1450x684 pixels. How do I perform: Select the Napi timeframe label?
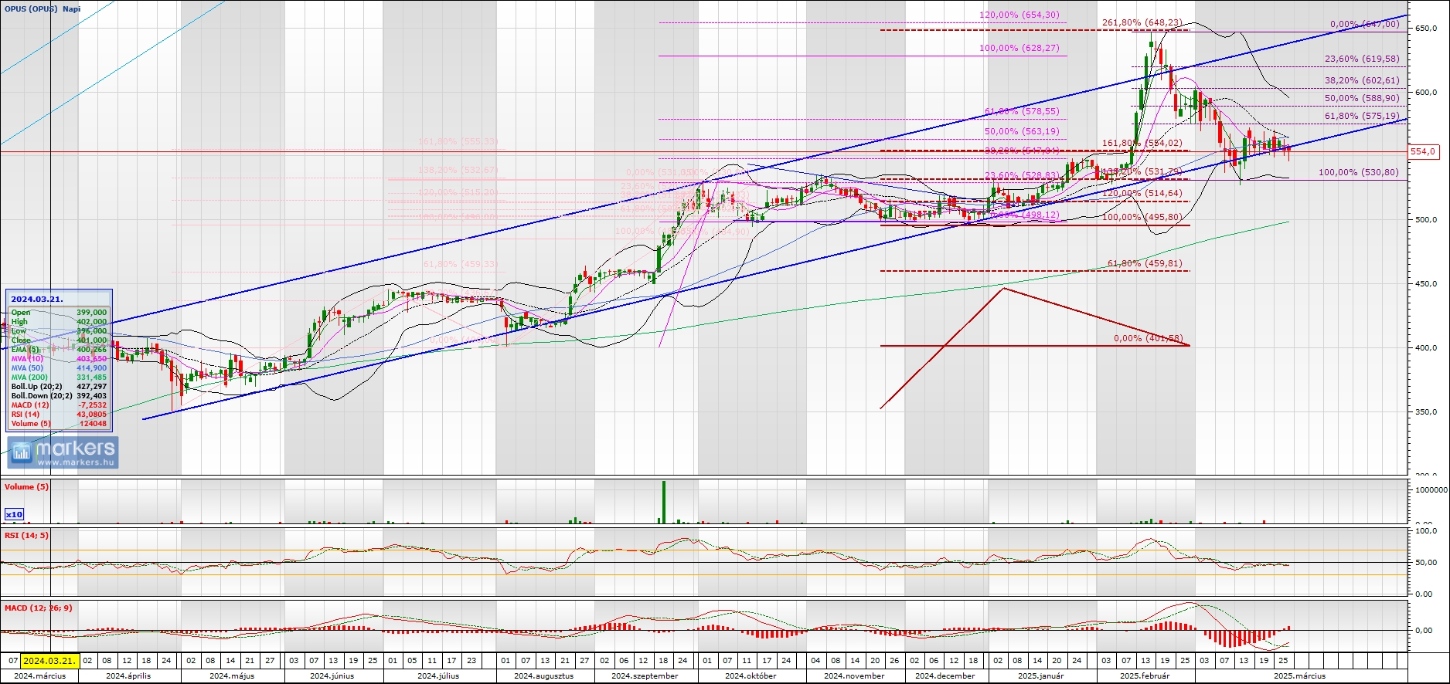tap(72, 9)
